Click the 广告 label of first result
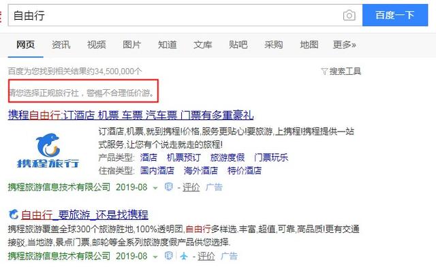Screen dimensions: 436x269 (214, 187)
